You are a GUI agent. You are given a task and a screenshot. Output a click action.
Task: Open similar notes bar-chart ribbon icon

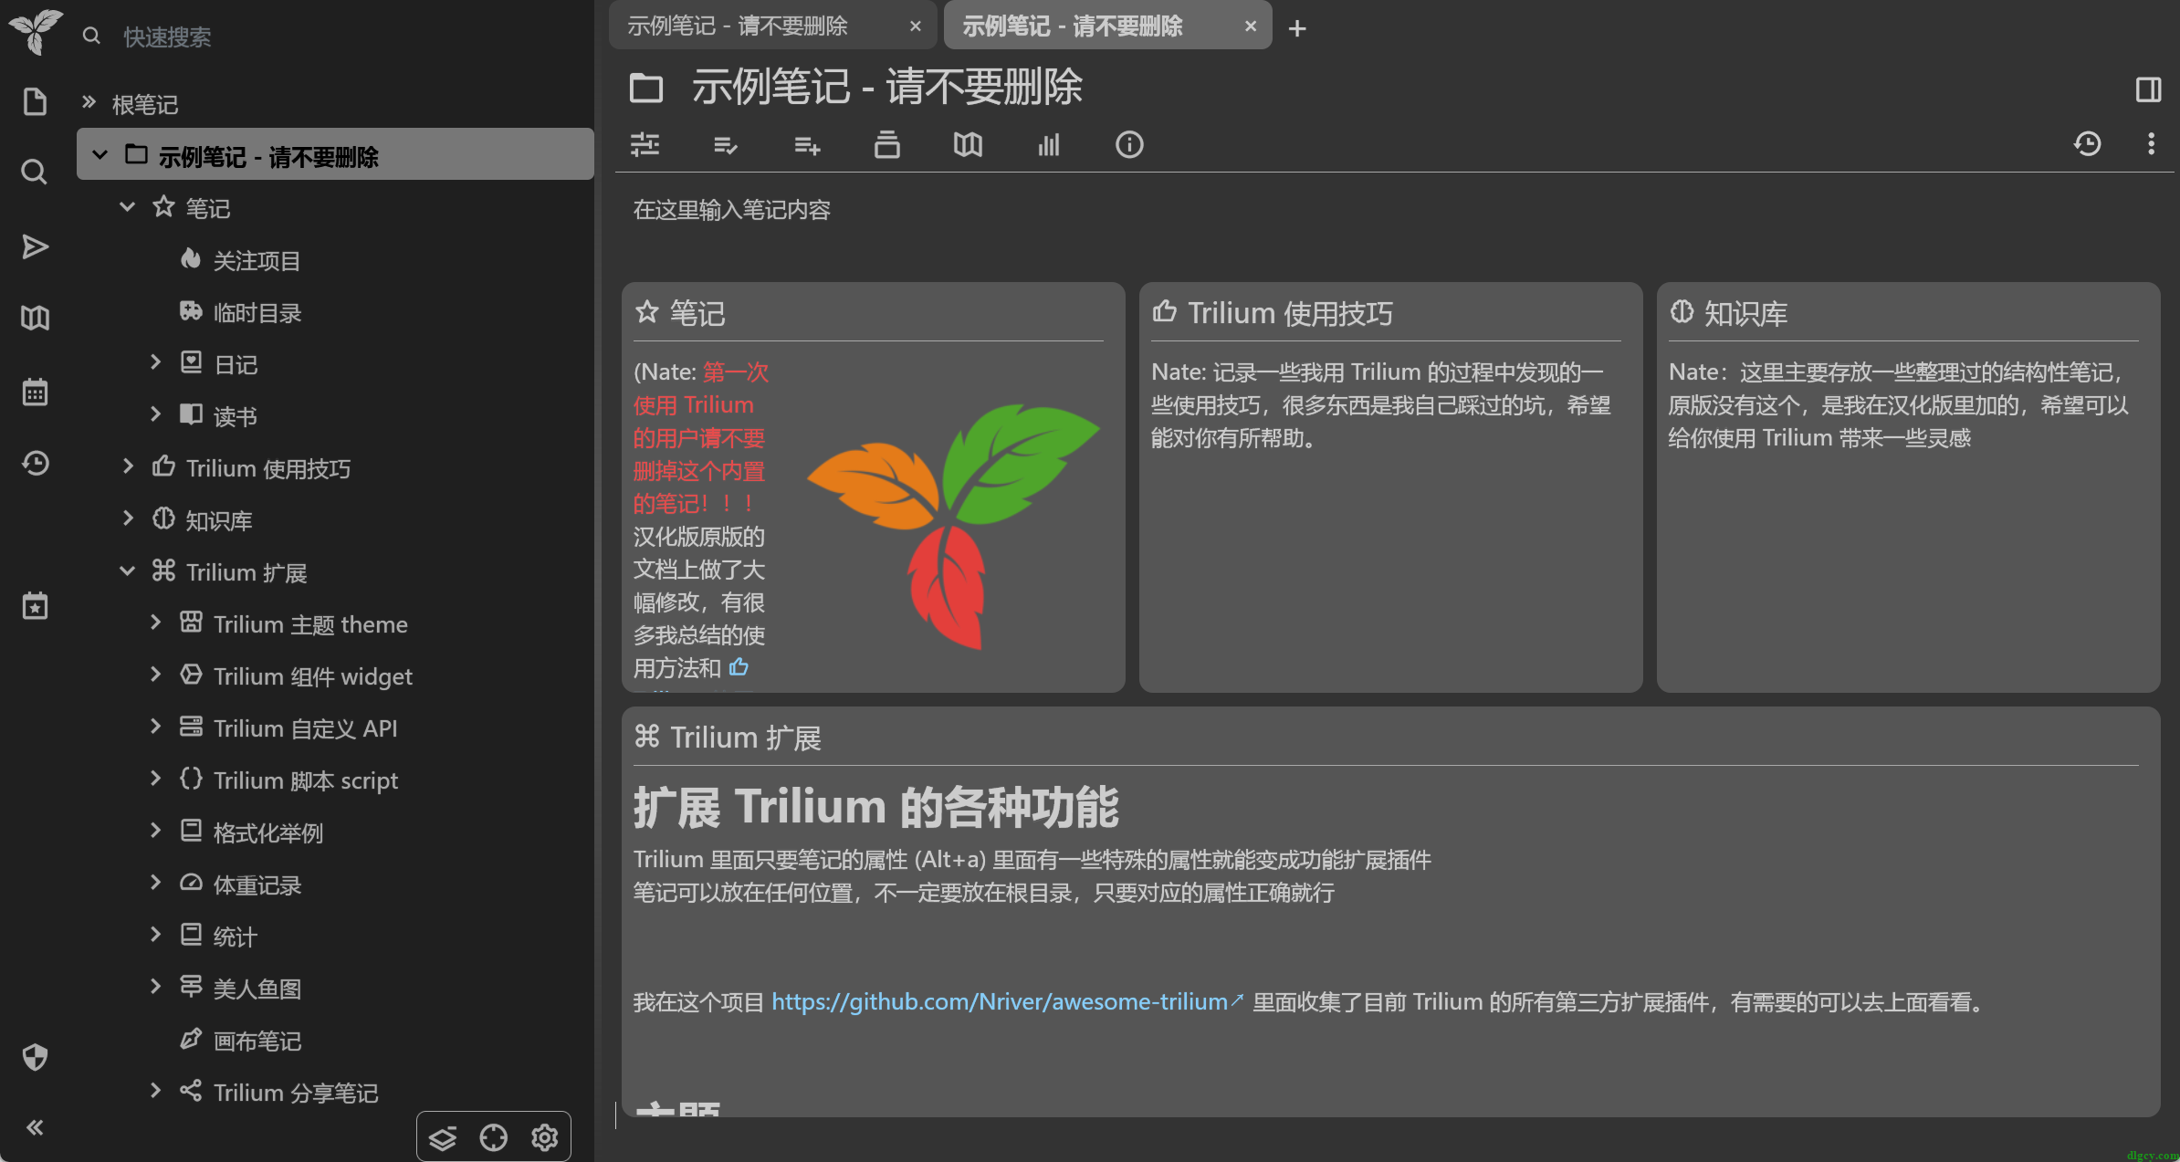click(1049, 144)
